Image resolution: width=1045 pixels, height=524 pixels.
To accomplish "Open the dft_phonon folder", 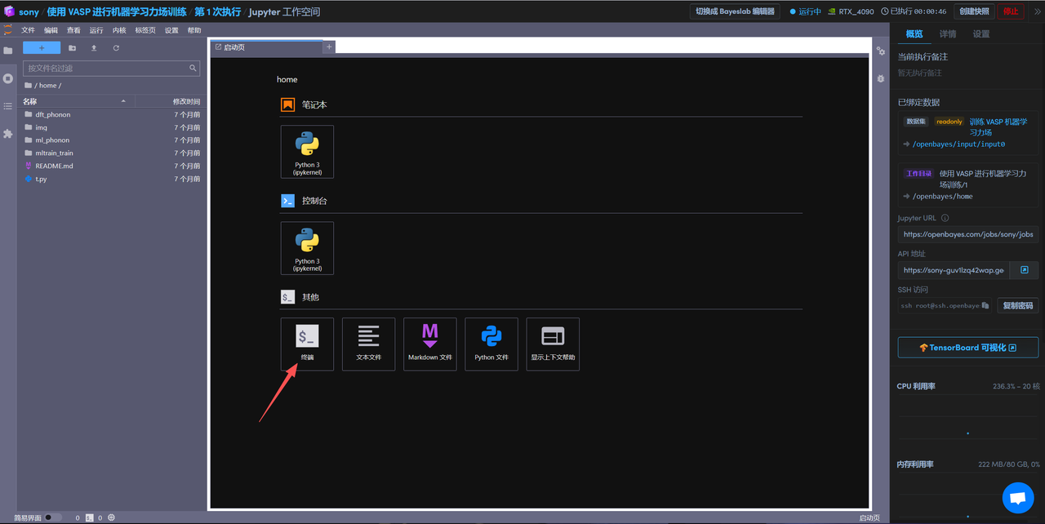I will tap(112, 114).
